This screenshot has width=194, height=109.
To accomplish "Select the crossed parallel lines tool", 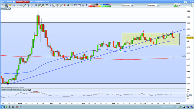I will tap(32, 5).
